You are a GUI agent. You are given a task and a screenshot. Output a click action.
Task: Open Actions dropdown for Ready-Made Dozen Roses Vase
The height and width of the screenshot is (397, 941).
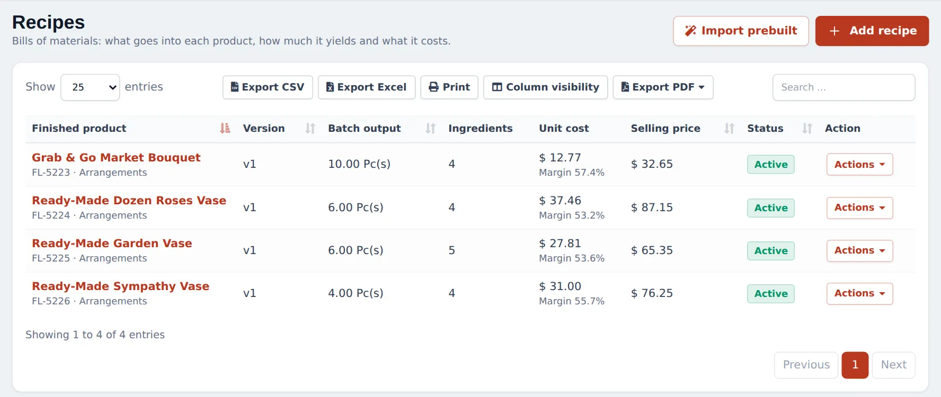(x=859, y=207)
